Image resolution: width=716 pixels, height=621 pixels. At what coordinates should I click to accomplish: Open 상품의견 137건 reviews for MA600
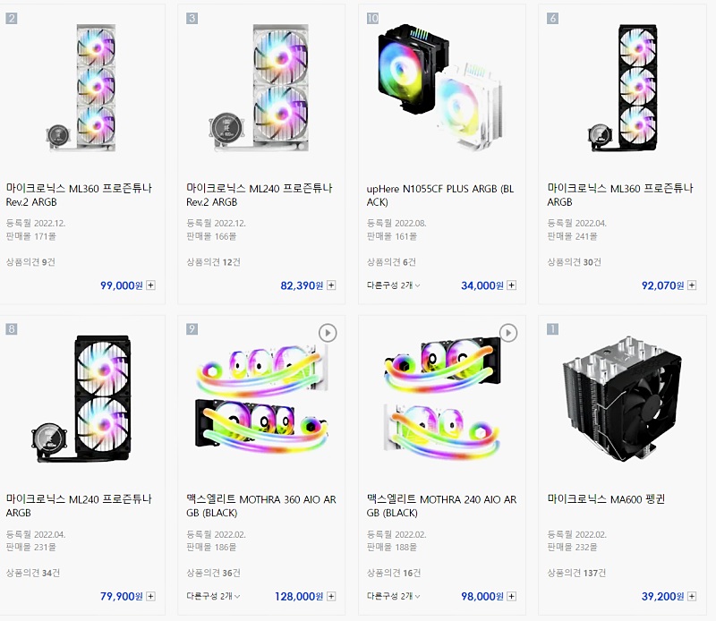click(x=576, y=572)
